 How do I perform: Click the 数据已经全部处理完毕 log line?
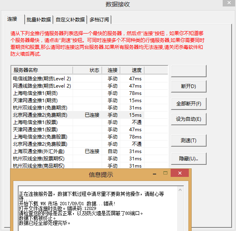45,223
